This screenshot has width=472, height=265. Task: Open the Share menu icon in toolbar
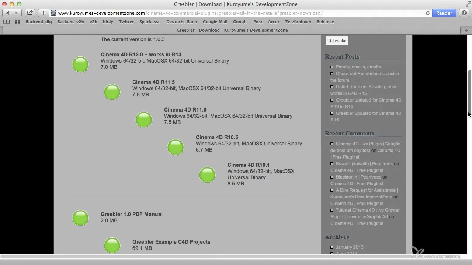pos(30,13)
